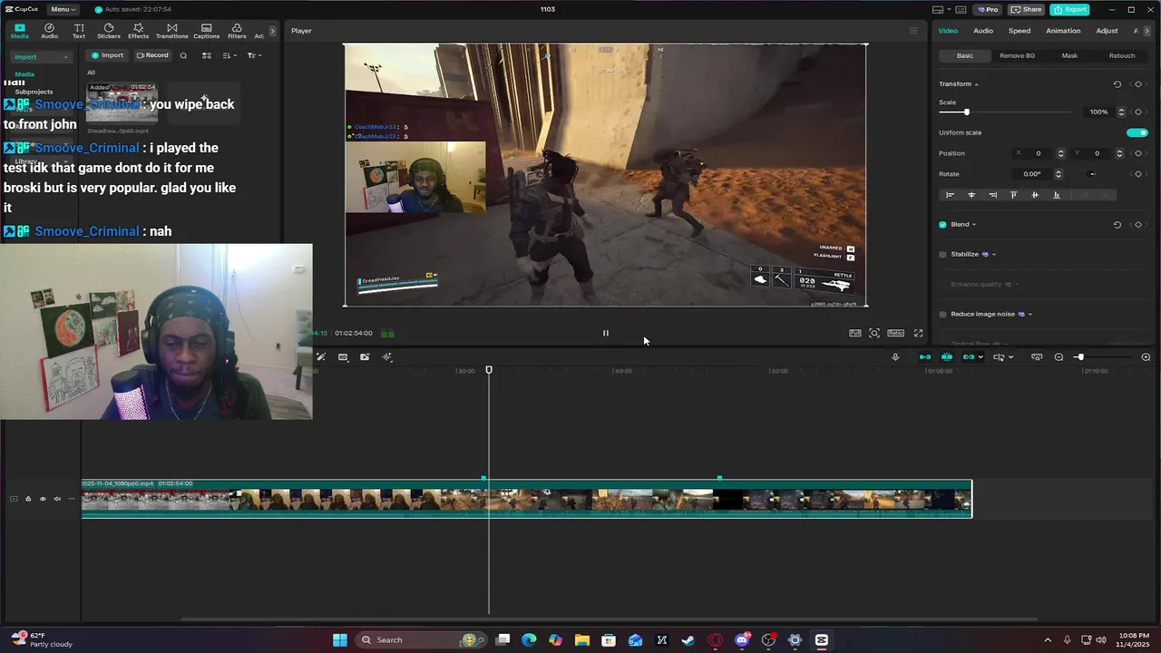Toggle auto snapping on timeline
The image size is (1161, 653).
coord(947,357)
